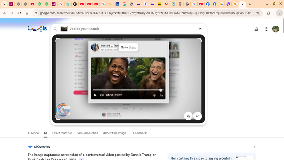Viewport: 284px width, 160px height.
Task: Open Search Labs flask icon
Action: coord(256,29)
